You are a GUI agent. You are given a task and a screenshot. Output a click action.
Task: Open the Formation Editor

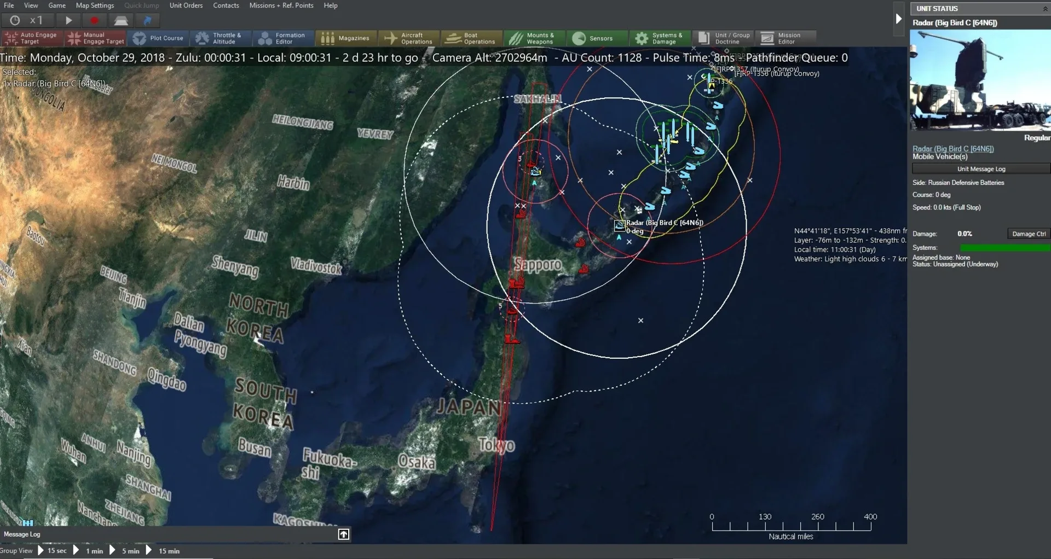click(282, 38)
